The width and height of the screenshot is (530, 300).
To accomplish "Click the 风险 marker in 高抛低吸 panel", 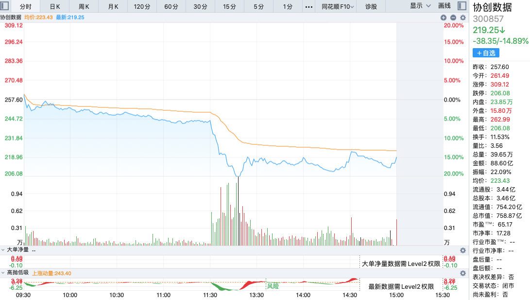I will coord(273,286).
